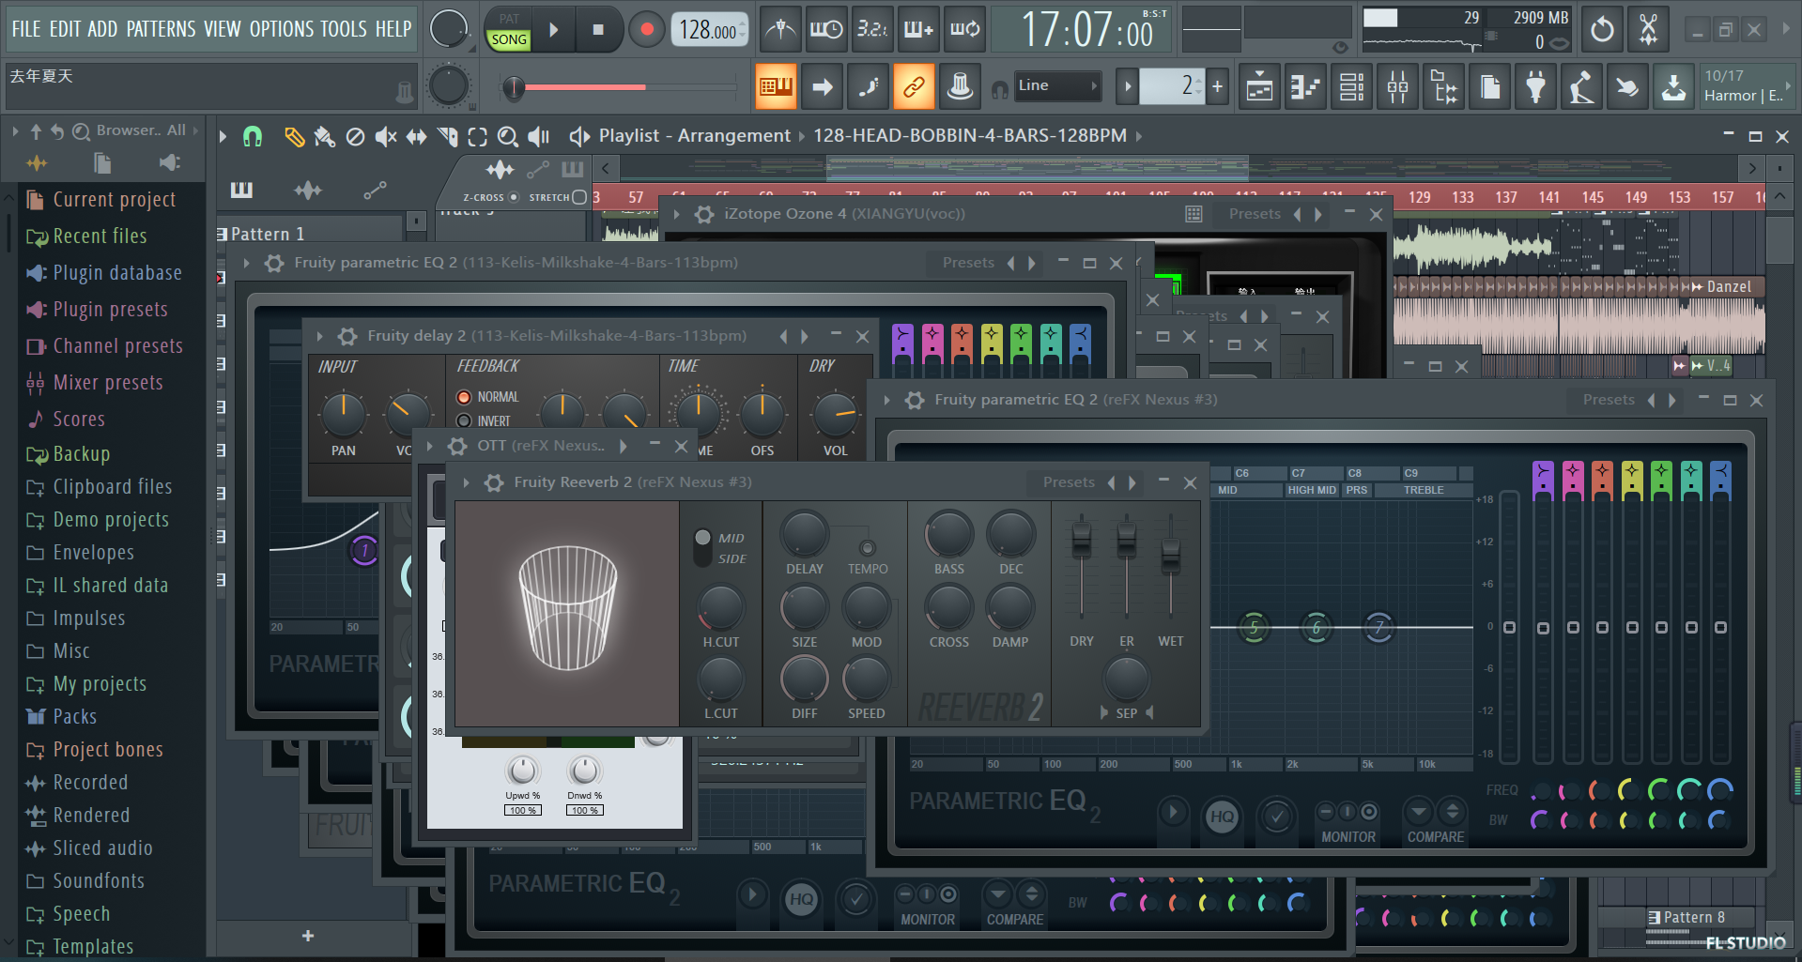Open Presets in iZotope Ozone 4 window
1802x962 pixels.
[x=1255, y=214]
